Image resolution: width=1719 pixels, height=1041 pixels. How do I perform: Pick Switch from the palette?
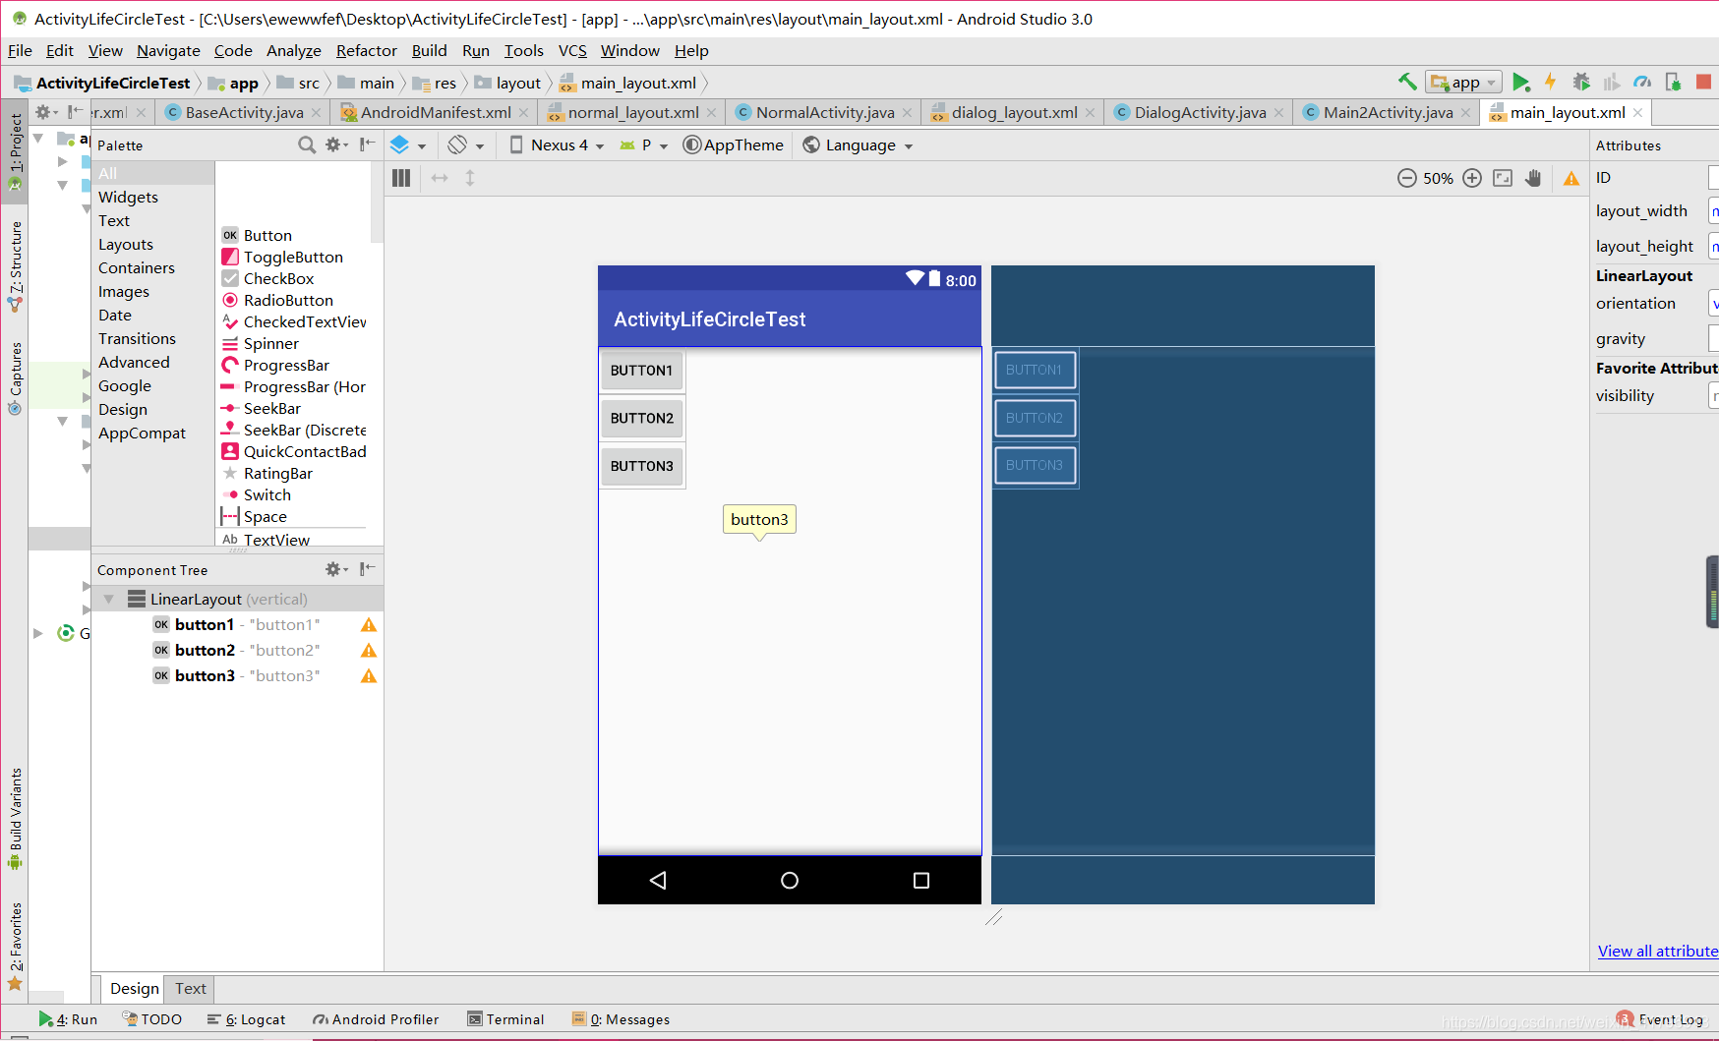coord(267,495)
